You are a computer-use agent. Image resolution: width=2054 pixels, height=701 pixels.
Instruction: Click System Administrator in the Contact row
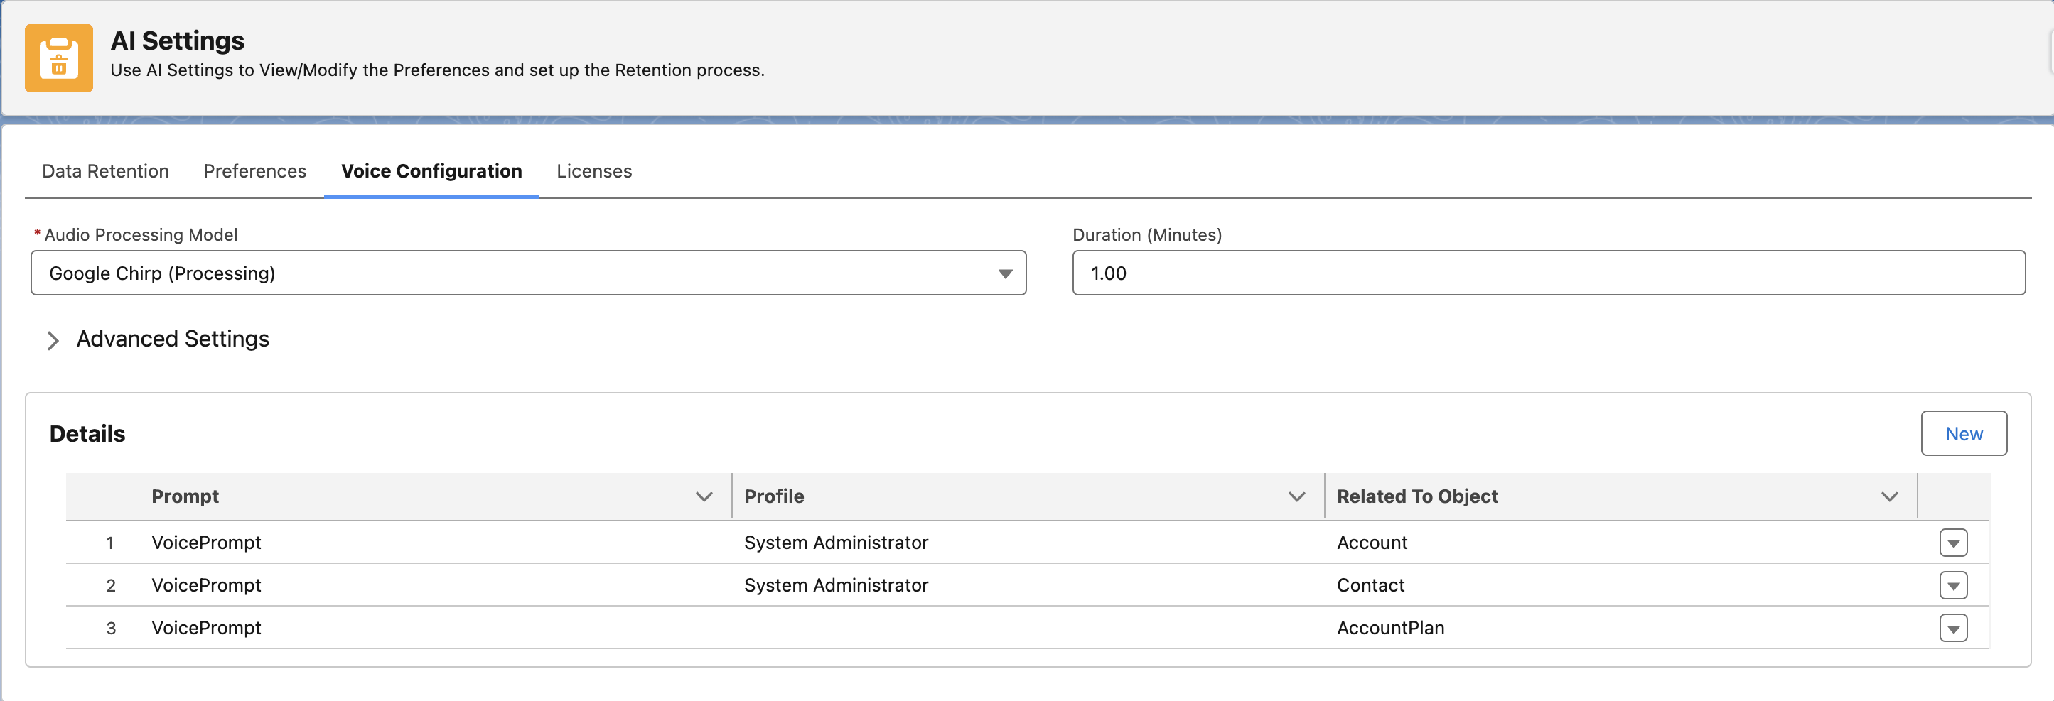[x=836, y=586]
